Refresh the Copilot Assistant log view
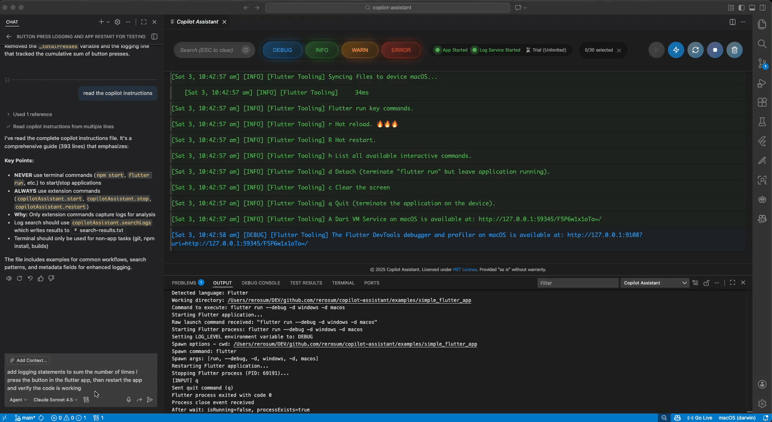772x422 pixels. [x=695, y=50]
